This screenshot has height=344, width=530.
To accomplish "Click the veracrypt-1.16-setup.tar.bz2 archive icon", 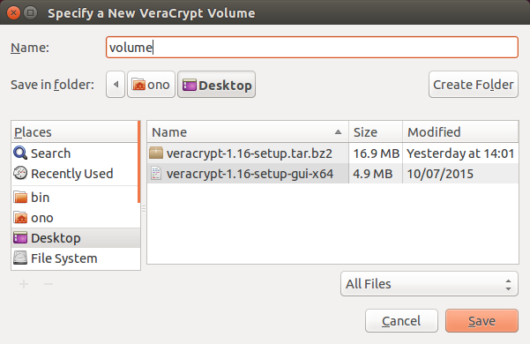I will [x=156, y=153].
